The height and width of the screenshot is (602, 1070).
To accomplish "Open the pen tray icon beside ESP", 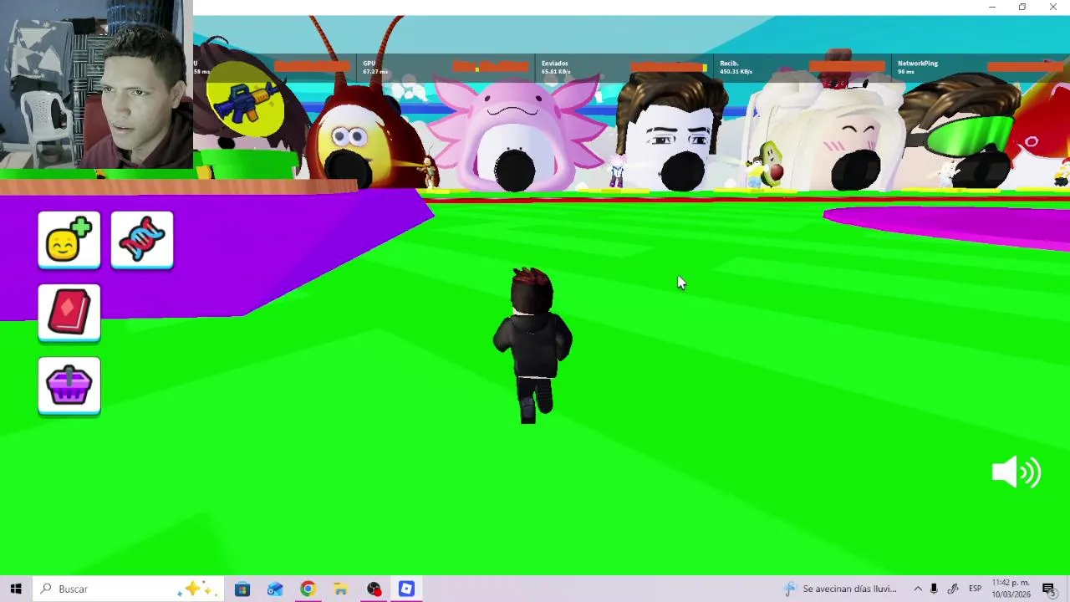I will click(953, 589).
